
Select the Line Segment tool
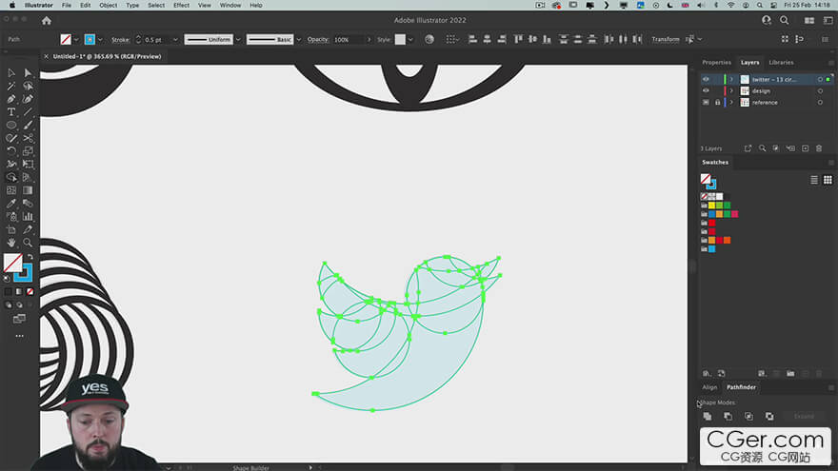28,112
